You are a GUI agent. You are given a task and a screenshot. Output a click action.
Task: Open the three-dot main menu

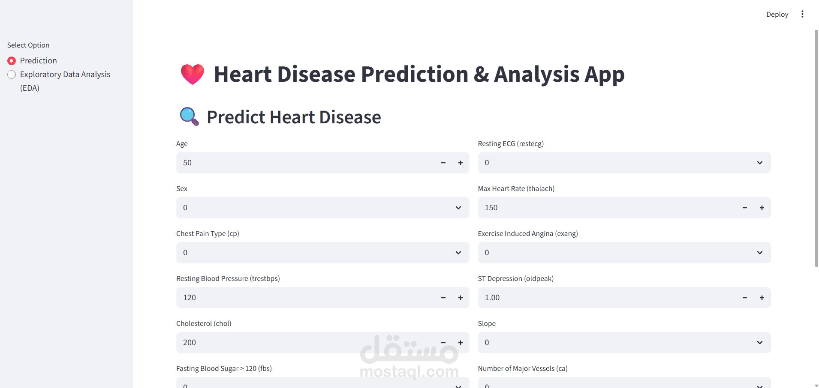[x=802, y=14]
